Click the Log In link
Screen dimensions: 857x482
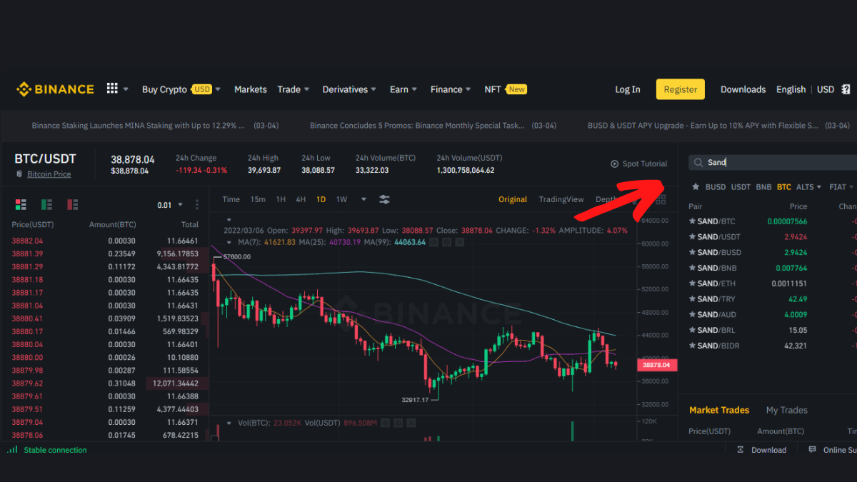click(x=628, y=89)
